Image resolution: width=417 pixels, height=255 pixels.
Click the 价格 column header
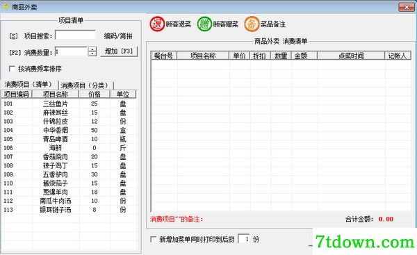pyautogui.click(x=95, y=94)
